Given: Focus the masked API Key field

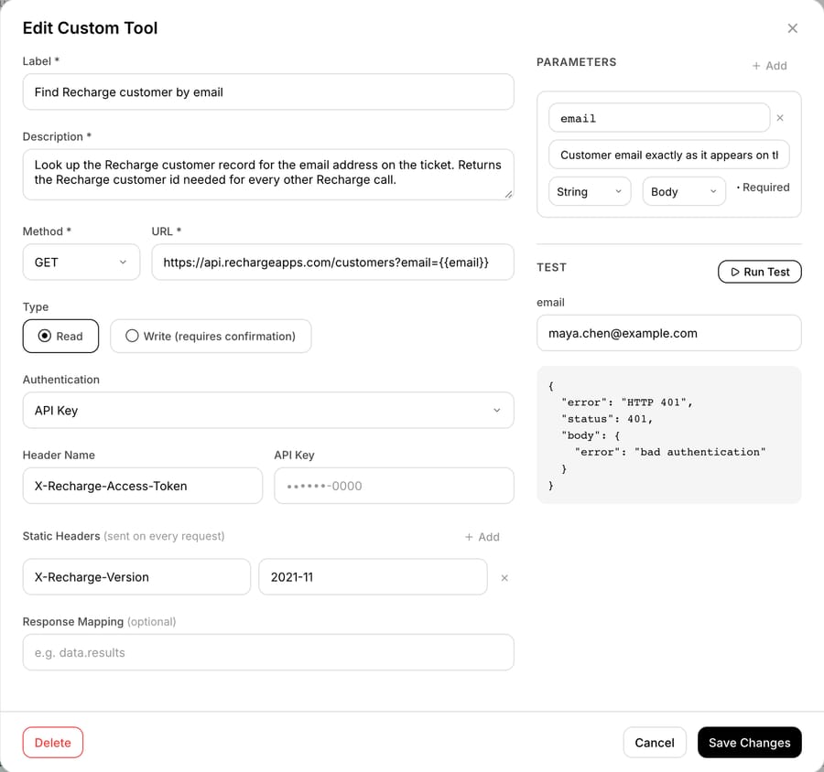Looking at the screenshot, I should (394, 486).
